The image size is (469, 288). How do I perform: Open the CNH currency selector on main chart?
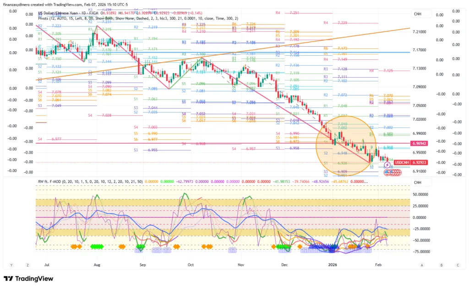pyautogui.click(x=417, y=14)
